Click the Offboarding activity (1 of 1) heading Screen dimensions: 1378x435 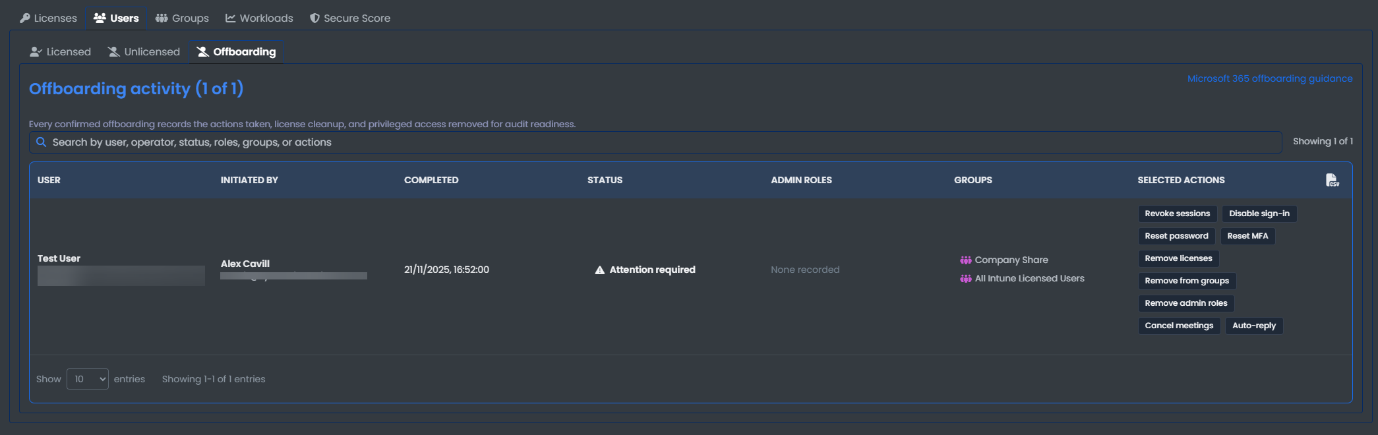click(x=136, y=88)
